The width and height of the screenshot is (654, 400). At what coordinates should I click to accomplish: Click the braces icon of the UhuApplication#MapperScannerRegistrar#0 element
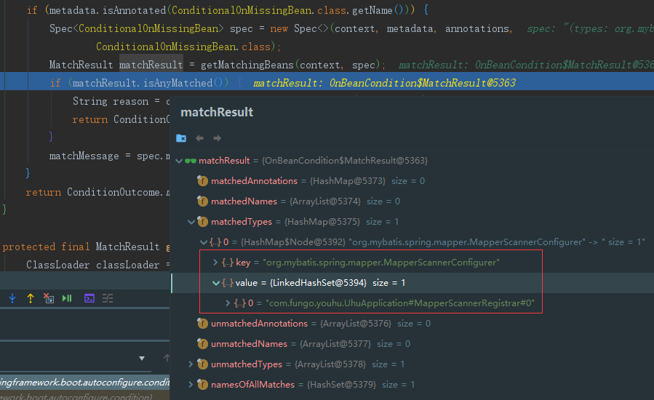(x=240, y=303)
